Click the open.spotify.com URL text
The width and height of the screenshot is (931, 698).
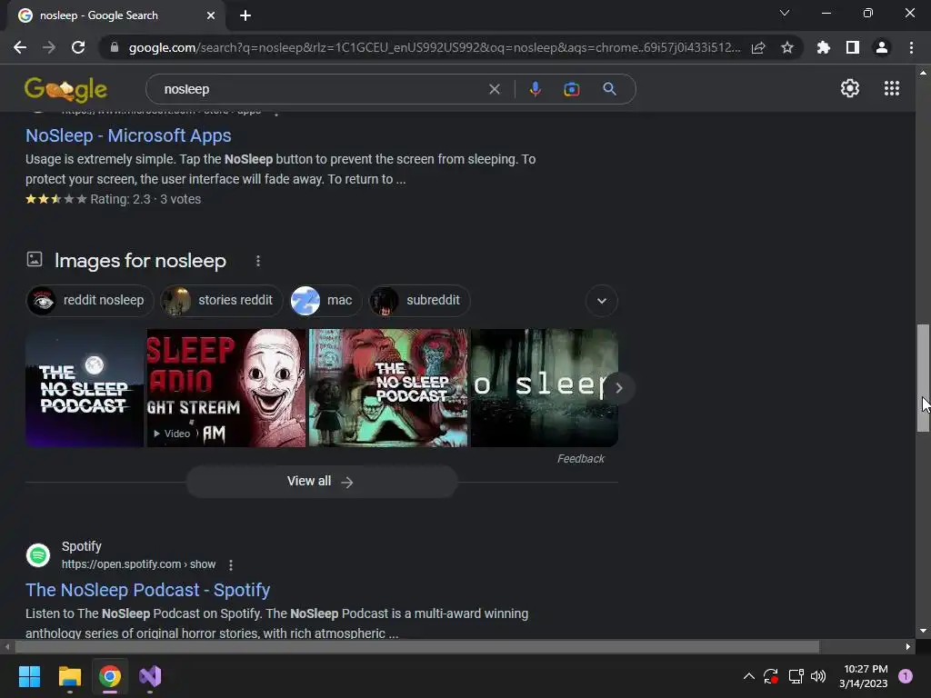pyautogui.click(x=138, y=564)
